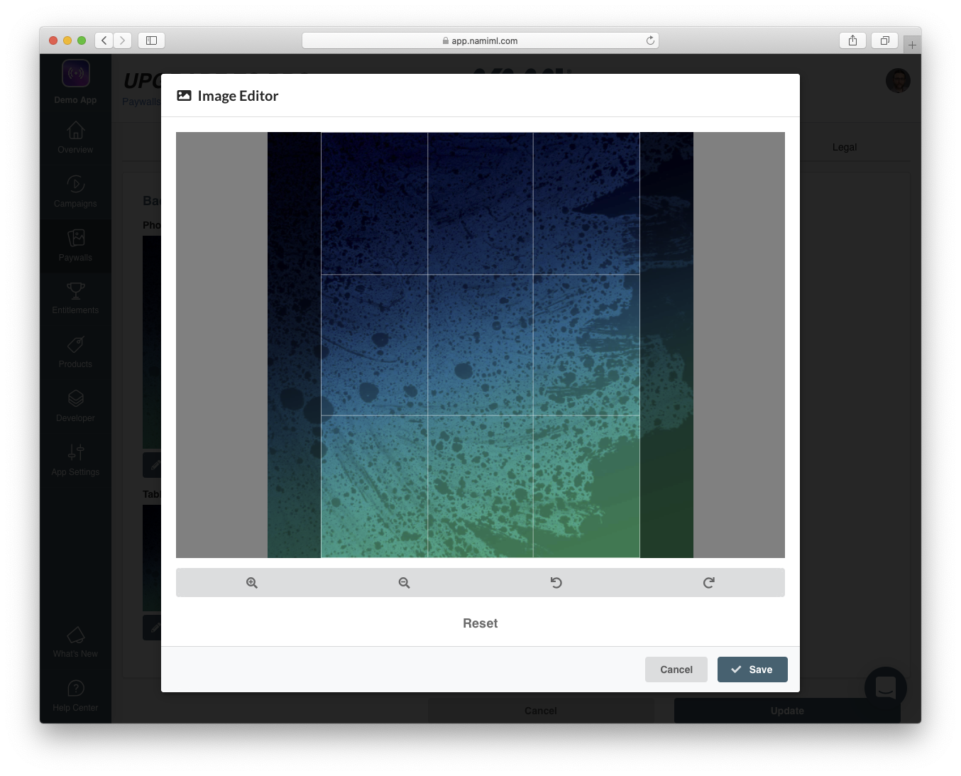Screen dimensions: 961x776
Task: Open Products in the sidebar
Action: [75, 353]
